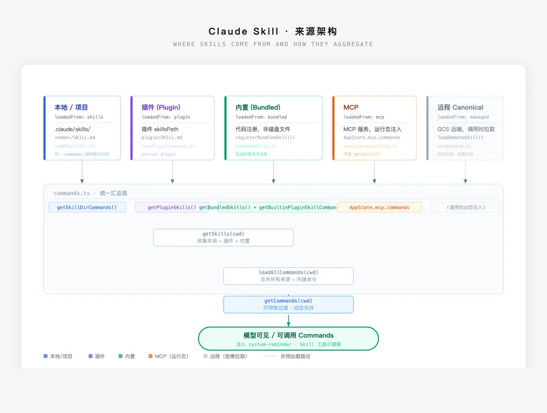Click the loadPluginCommands.ts file name
This screenshot has height=413, width=547.
[168, 146]
